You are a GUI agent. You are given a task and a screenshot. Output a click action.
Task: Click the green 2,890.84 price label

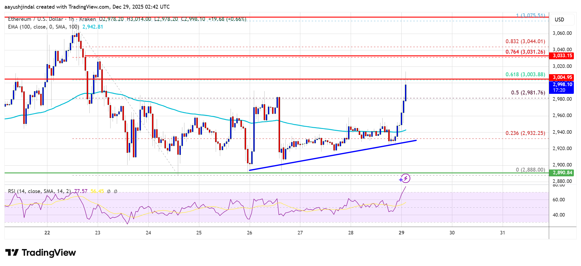tap(562, 173)
